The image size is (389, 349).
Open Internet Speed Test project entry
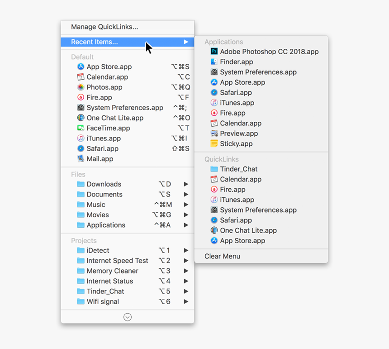click(117, 261)
